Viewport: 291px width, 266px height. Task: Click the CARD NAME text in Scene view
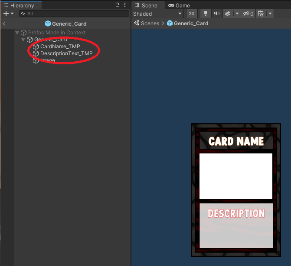coord(236,141)
